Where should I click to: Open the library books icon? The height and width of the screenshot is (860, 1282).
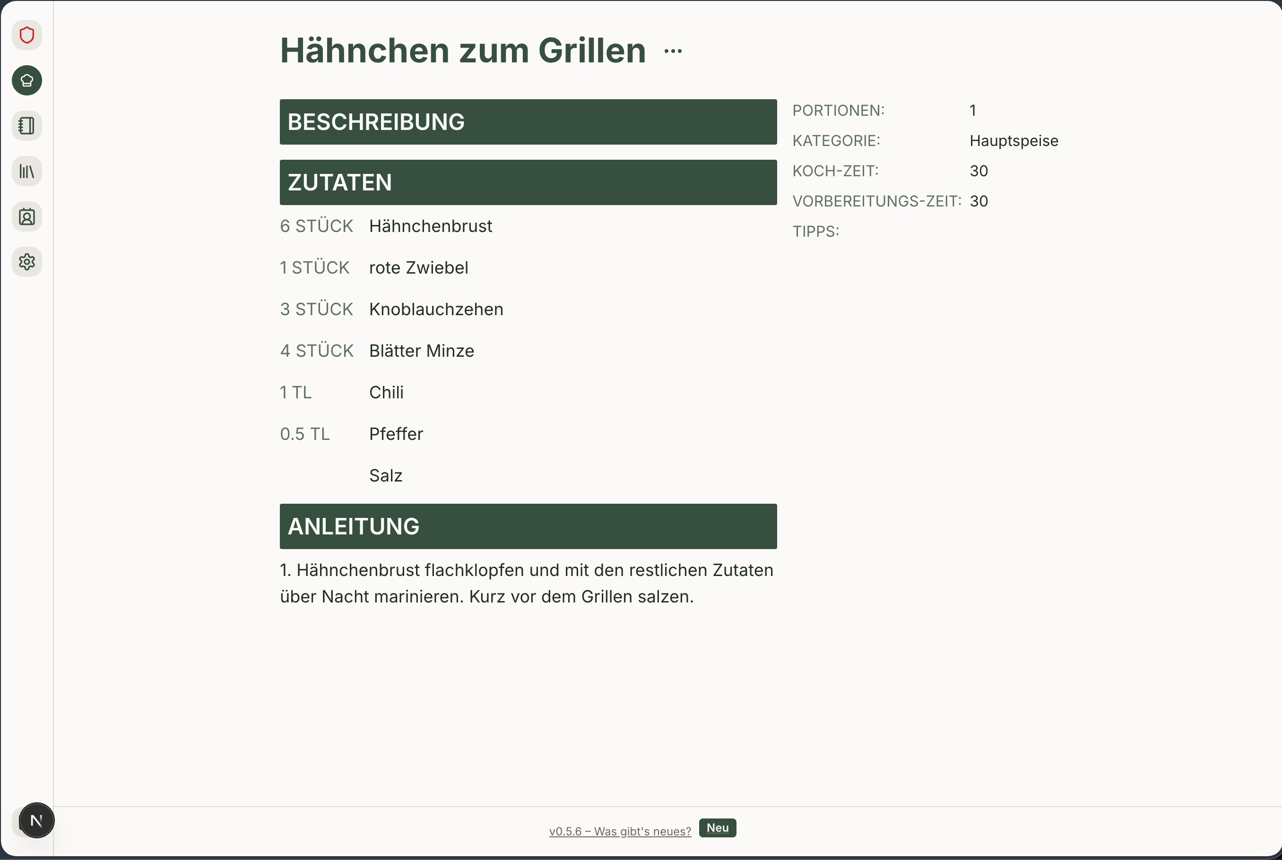27,171
